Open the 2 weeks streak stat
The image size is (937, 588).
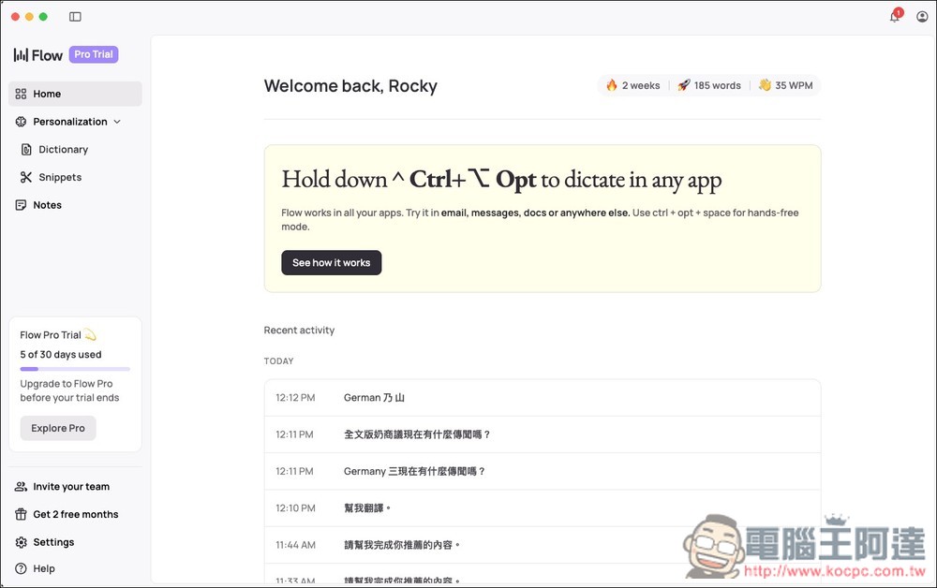coord(633,85)
